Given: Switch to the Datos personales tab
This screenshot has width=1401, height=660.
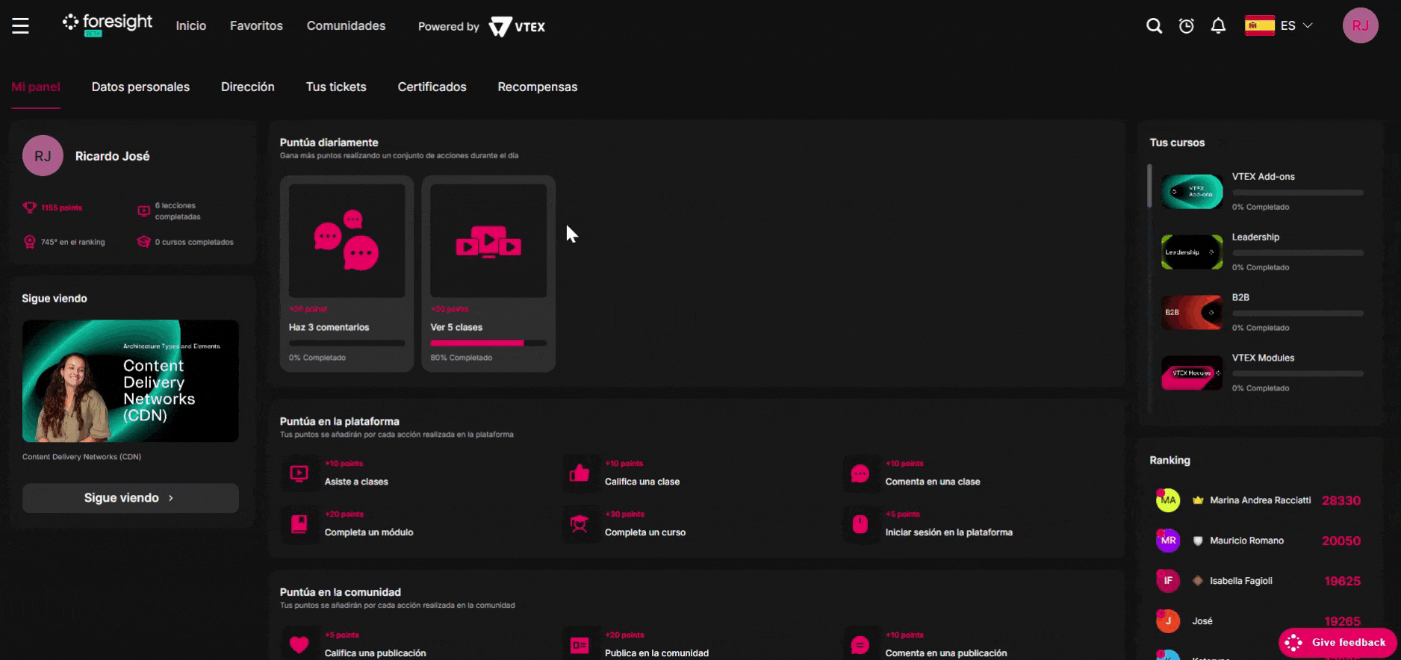Looking at the screenshot, I should (x=140, y=87).
